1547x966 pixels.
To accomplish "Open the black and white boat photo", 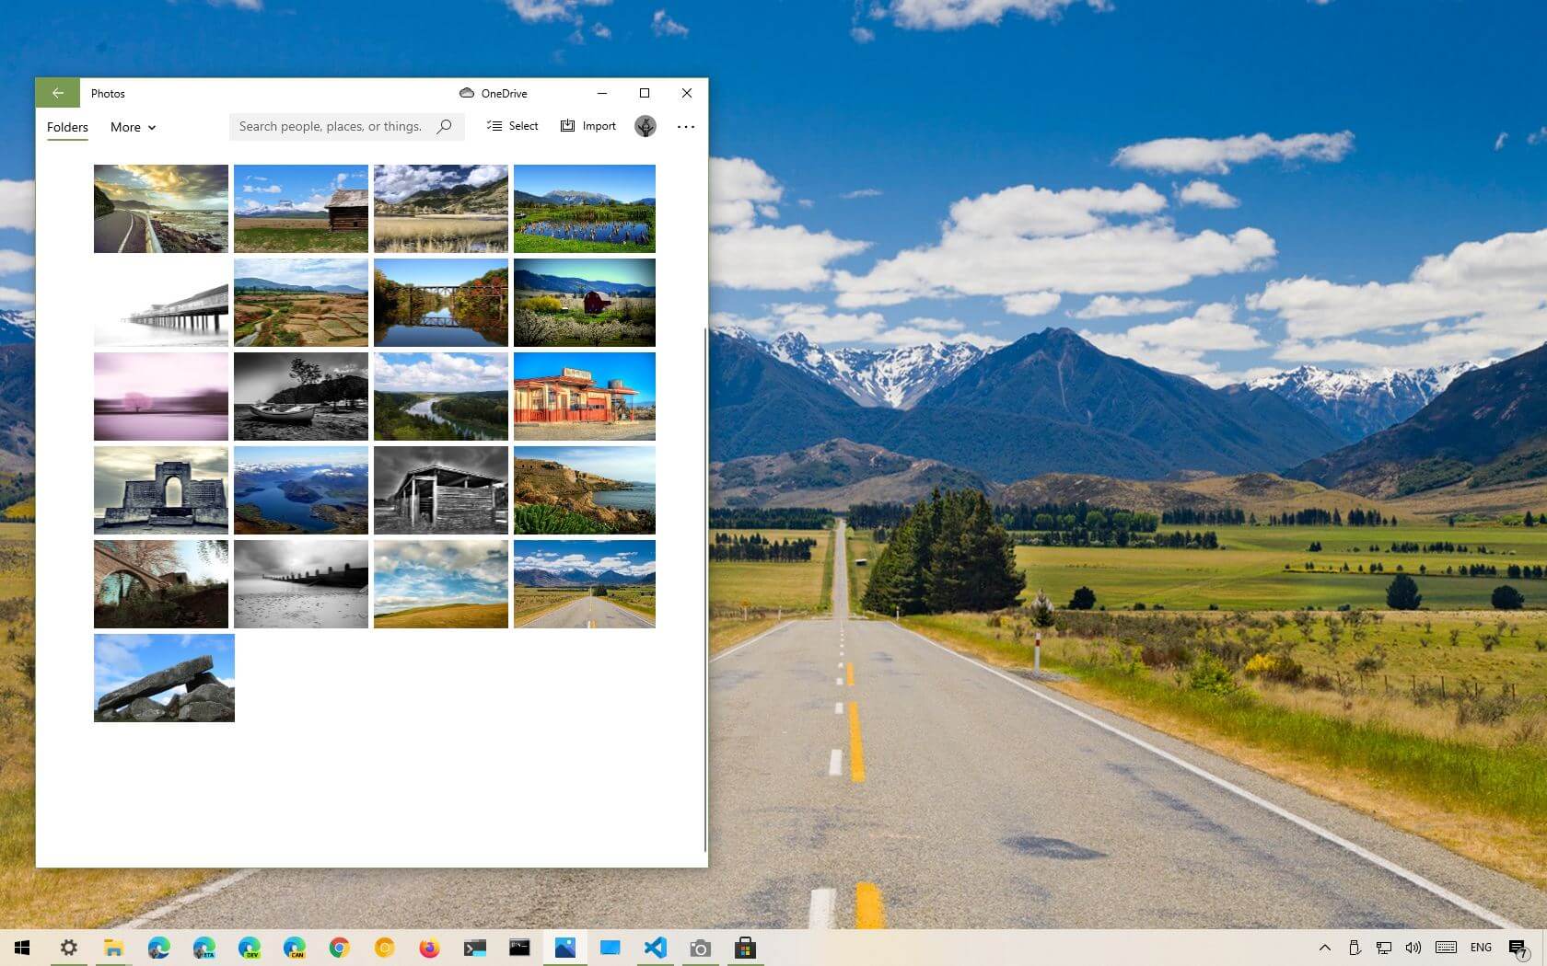I will tap(300, 397).
